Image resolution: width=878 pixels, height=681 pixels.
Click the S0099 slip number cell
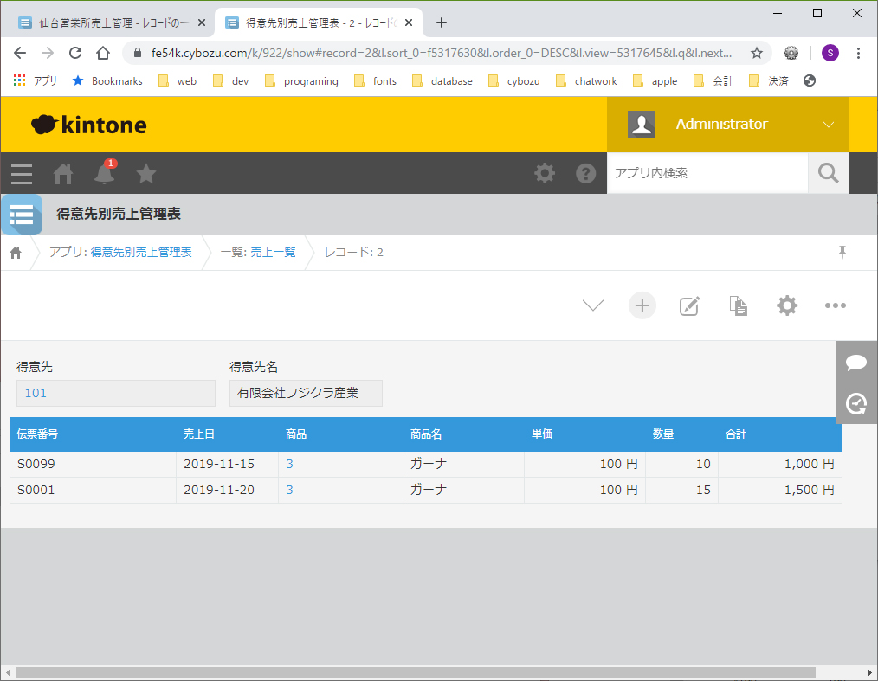pos(93,464)
